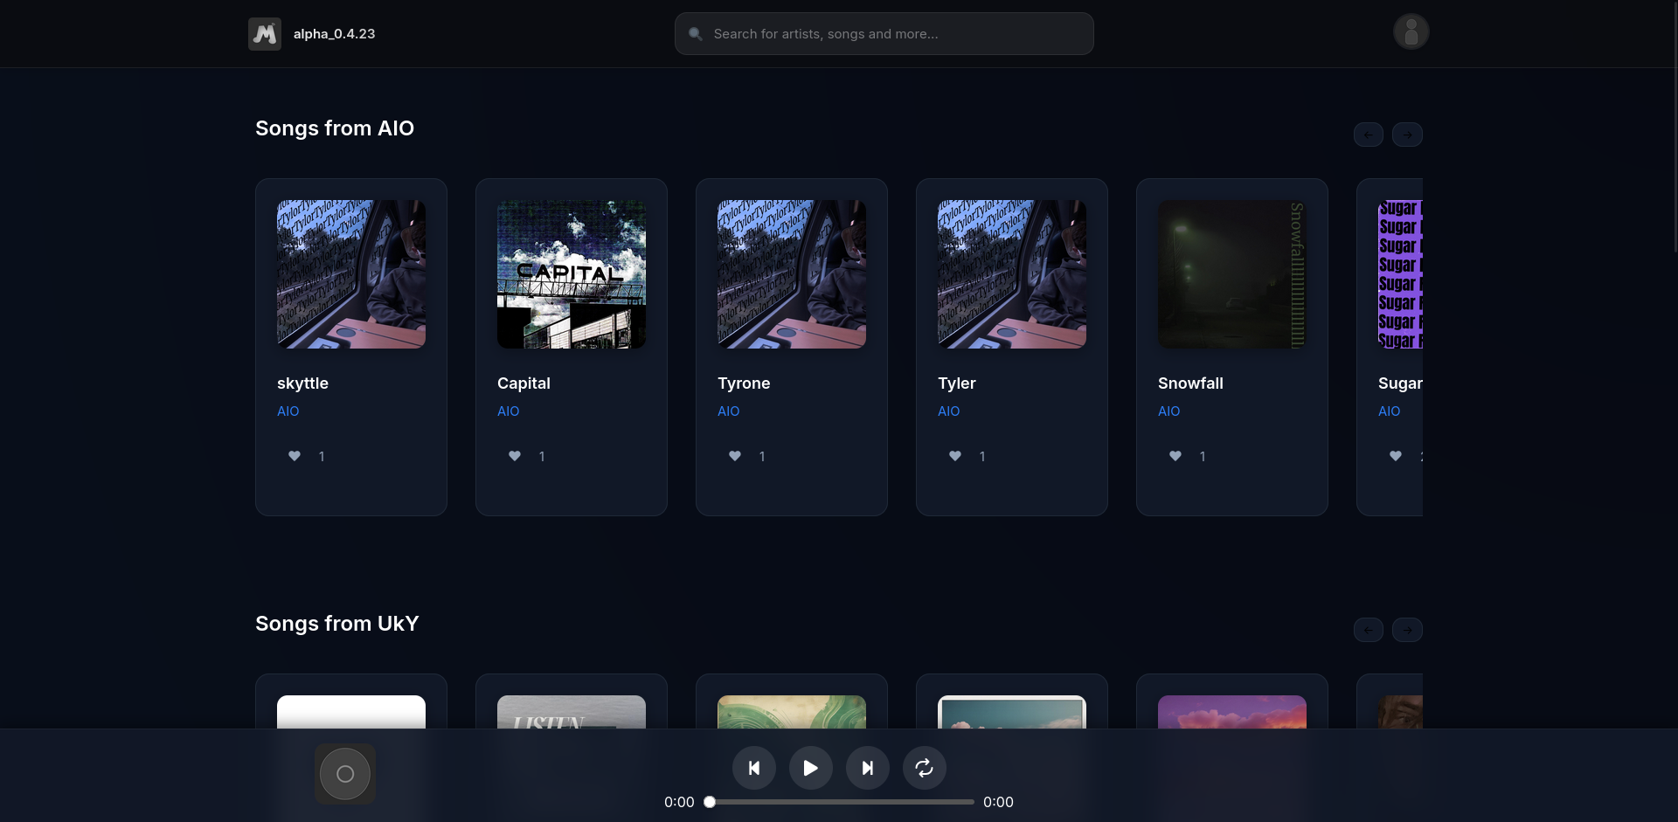Screen dimensions: 1678x822
Task: Like the Tyler song heart
Action: [955, 456]
